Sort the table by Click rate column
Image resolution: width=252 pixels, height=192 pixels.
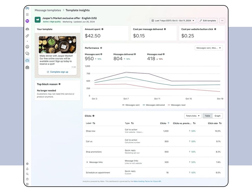tap(215, 123)
